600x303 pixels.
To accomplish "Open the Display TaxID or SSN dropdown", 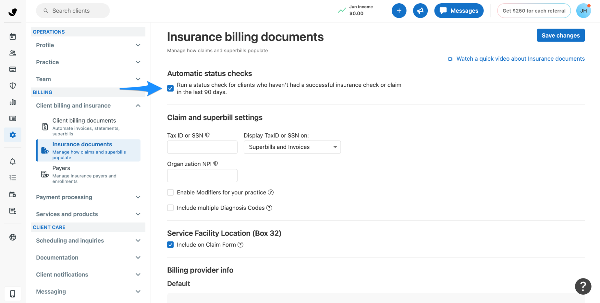I will click(291, 147).
